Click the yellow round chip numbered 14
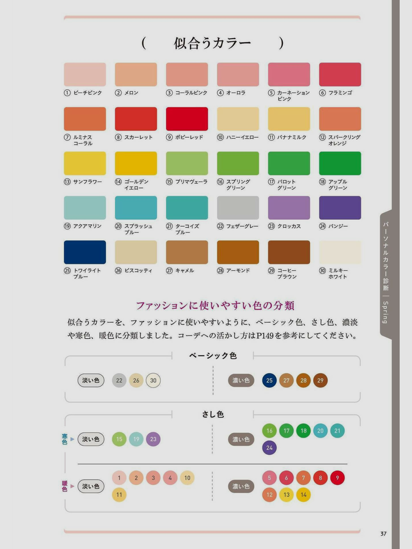 [304, 495]
